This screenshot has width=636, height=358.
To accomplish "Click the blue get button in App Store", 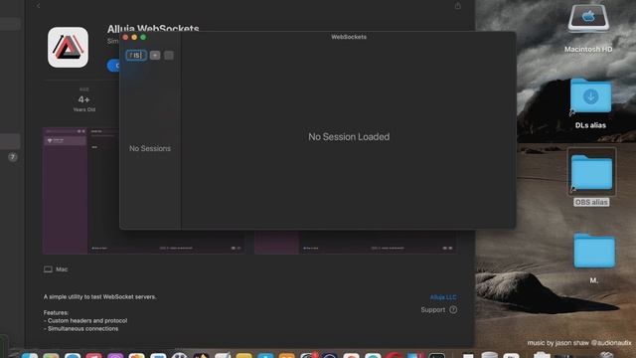I will click(x=113, y=66).
